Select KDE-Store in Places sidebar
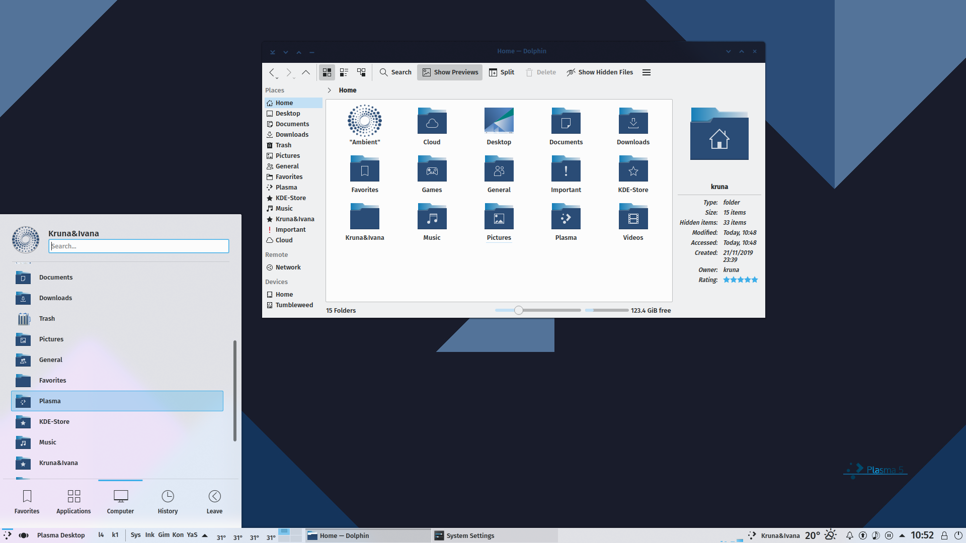The height and width of the screenshot is (543, 966). click(x=293, y=198)
